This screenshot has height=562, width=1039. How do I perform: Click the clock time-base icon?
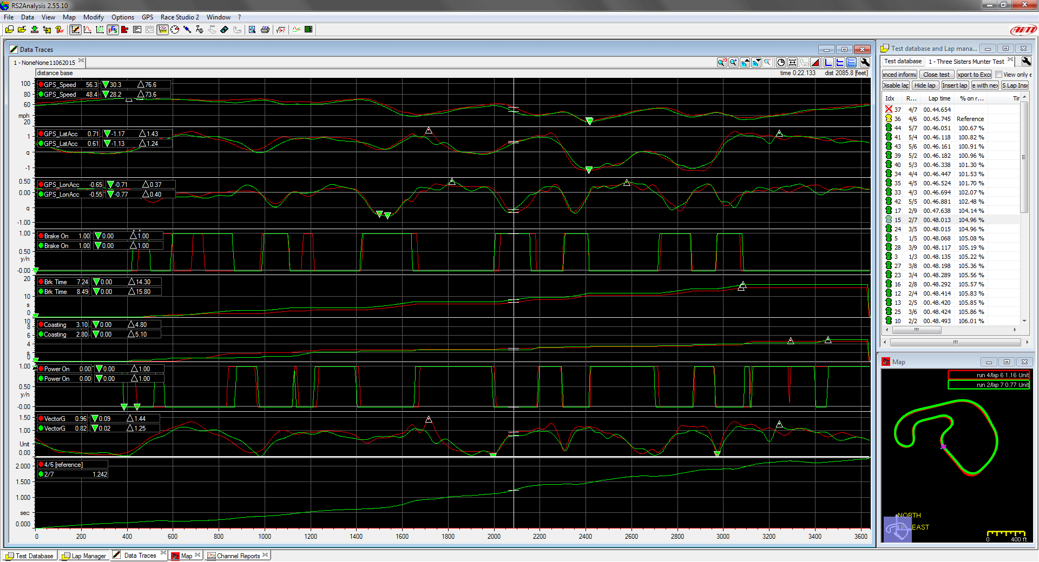coord(781,63)
